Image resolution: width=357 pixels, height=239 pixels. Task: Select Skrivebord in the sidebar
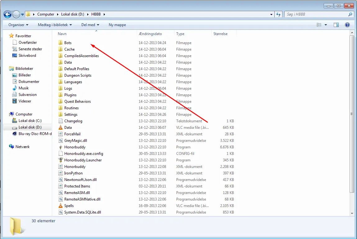click(27, 56)
